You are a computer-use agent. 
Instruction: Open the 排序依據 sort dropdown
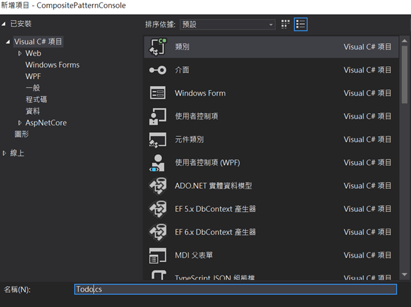click(227, 24)
